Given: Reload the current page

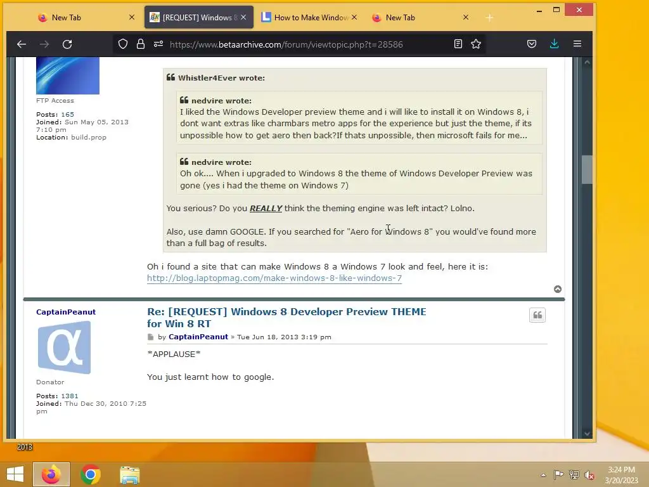Looking at the screenshot, I should click(67, 44).
